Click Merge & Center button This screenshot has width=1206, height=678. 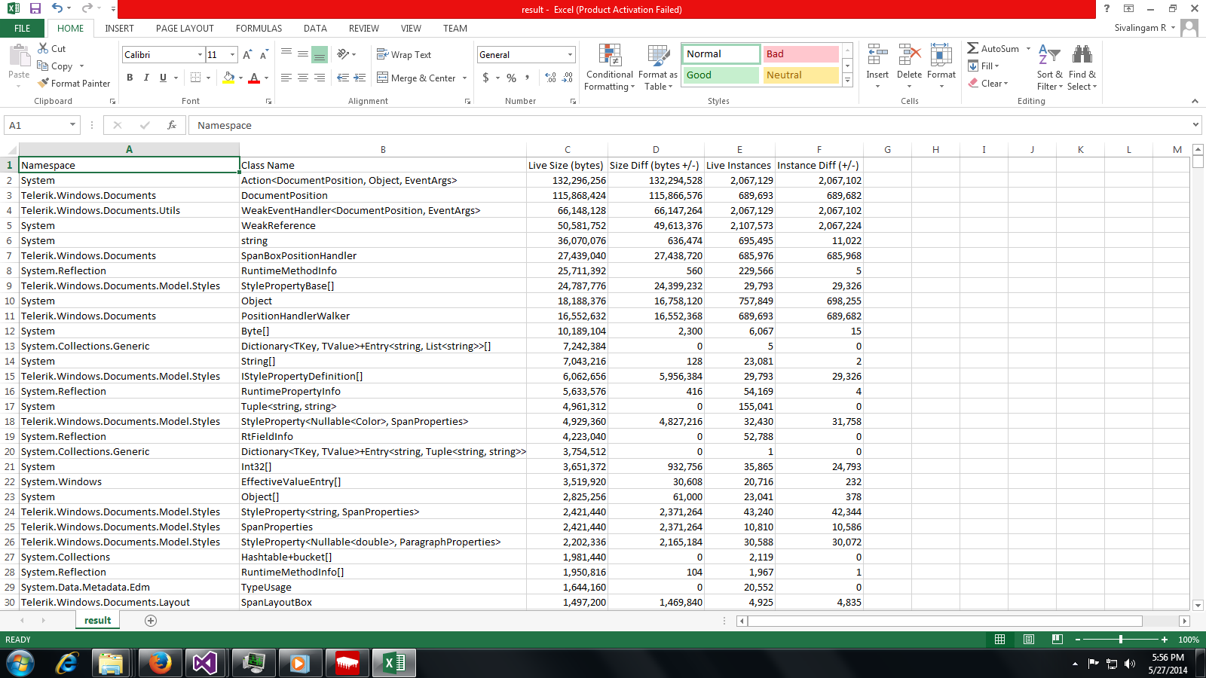pyautogui.click(x=417, y=78)
